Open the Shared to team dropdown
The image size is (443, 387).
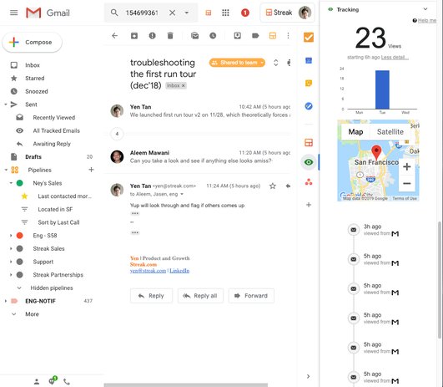click(x=262, y=63)
